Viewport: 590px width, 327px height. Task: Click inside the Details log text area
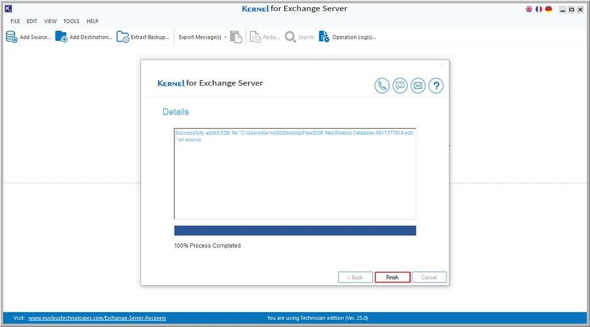pos(295,180)
